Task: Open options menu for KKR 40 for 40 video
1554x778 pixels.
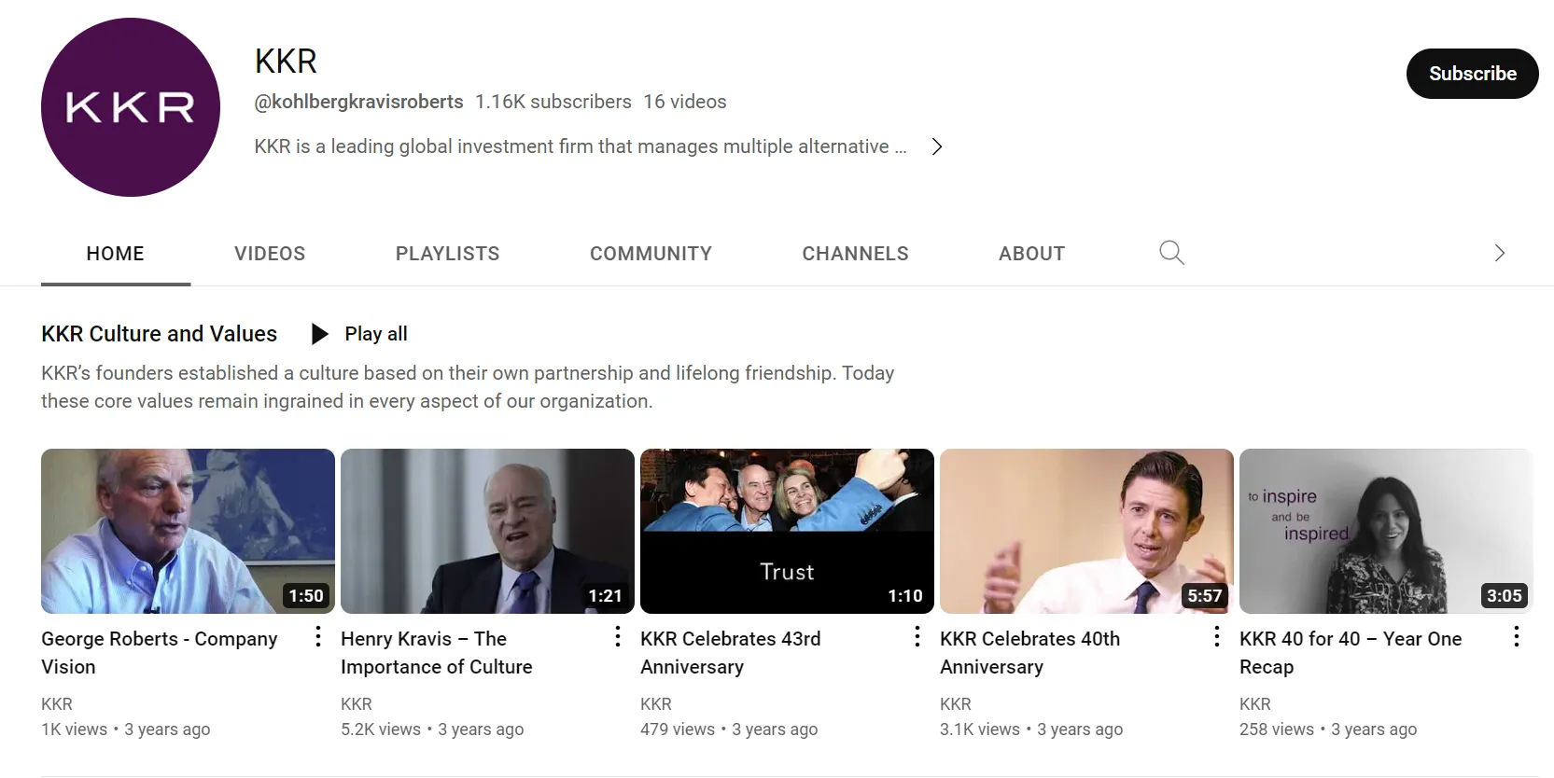Action: point(1517,637)
